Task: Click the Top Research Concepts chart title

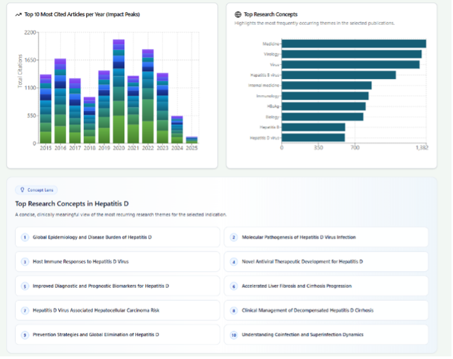Action: [x=271, y=14]
